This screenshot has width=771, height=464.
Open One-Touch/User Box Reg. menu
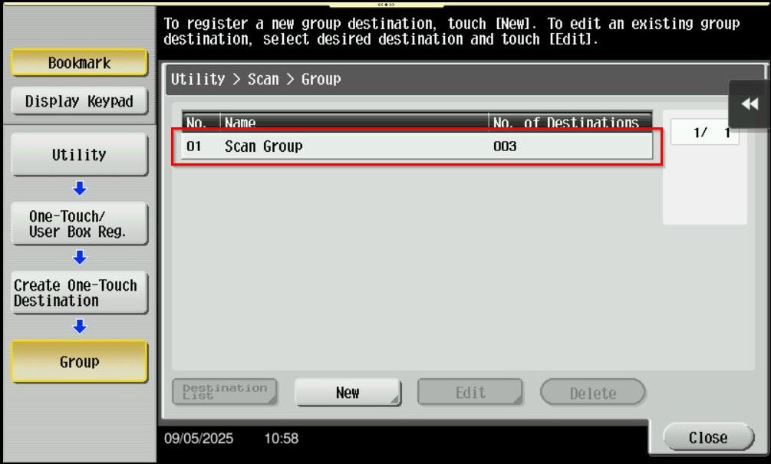tap(79, 223)
